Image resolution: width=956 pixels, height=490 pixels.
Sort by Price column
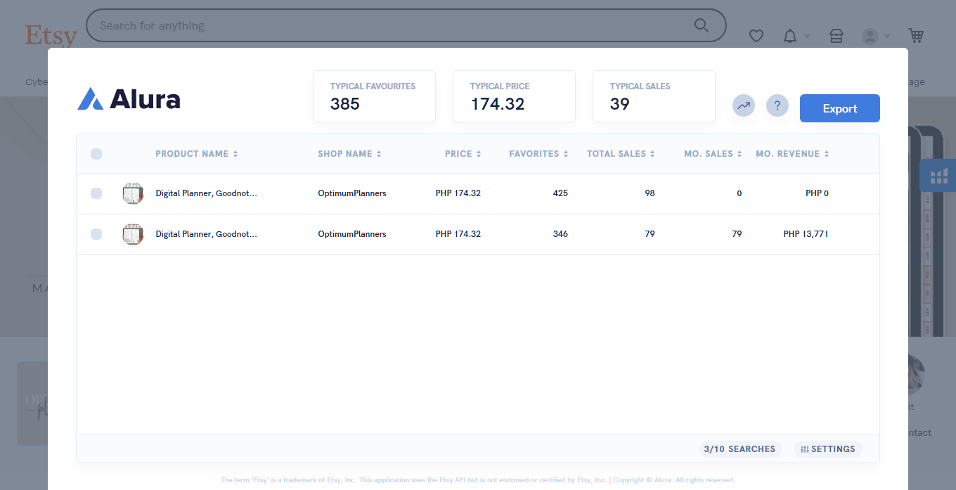point(463,154)
